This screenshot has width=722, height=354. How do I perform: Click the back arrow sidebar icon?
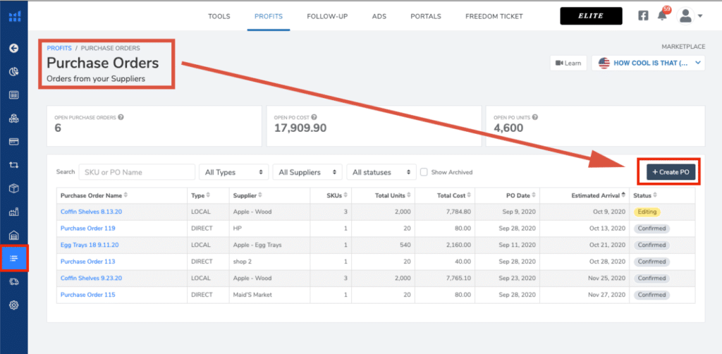pos(14,48)
